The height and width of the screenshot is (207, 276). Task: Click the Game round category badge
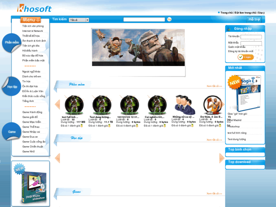(x=12, y=131)
